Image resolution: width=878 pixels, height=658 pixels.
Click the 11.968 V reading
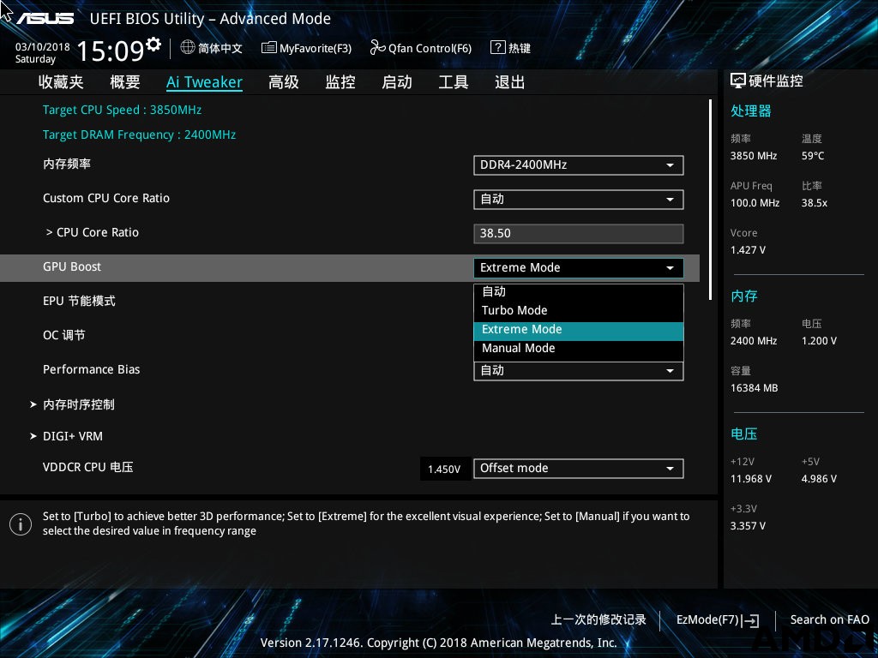751,479
